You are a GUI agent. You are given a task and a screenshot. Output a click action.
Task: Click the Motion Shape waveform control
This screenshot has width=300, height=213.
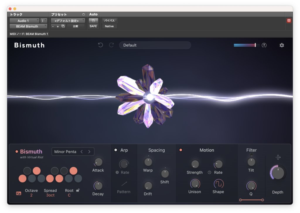[219, 184]
